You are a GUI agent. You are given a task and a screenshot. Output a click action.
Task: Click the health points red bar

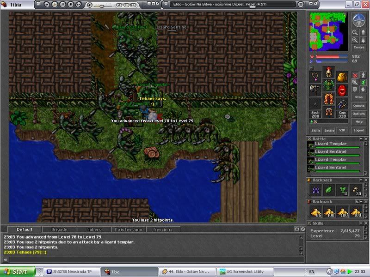click(x=332, y=56)
